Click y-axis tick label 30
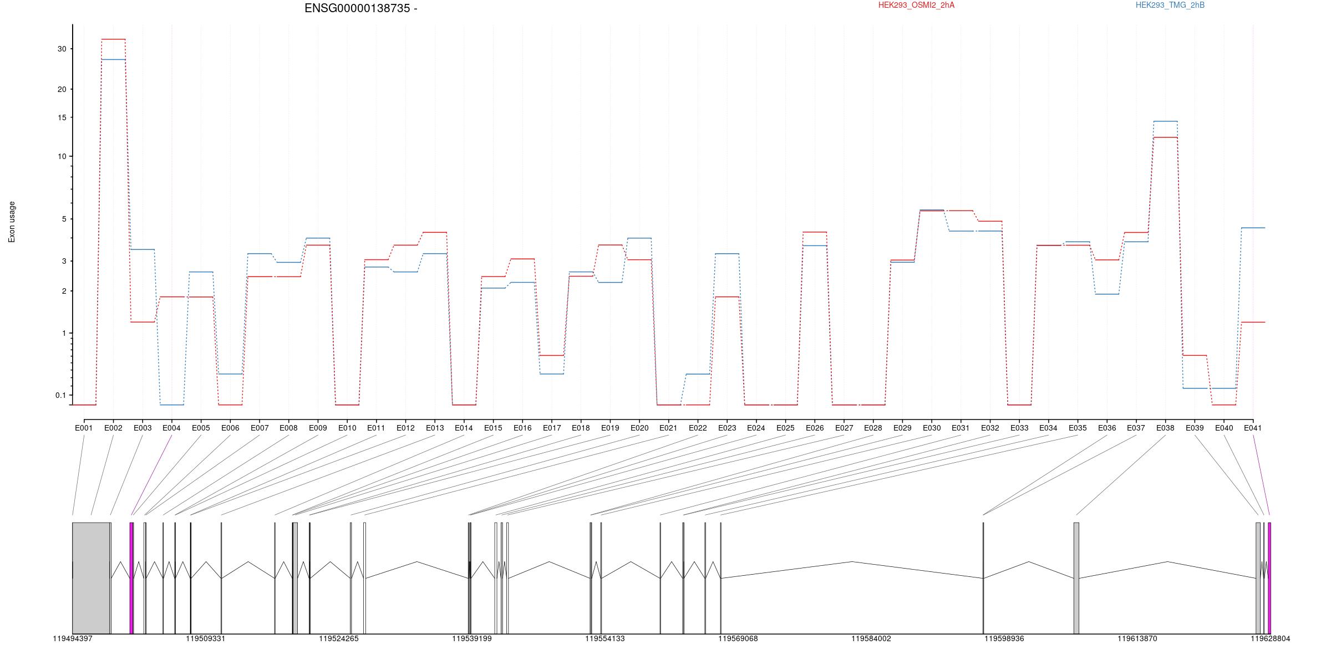Image resolution: width=1331 pixels, height=665 pixels. pos(62,49)
